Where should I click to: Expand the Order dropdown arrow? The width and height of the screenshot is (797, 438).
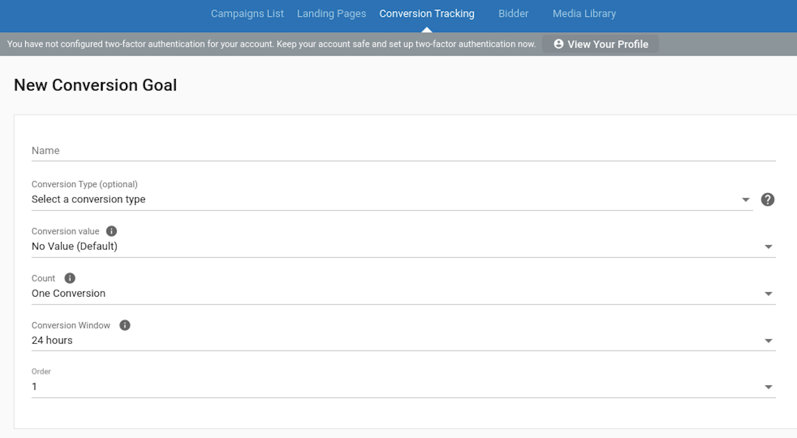[768, 387]
